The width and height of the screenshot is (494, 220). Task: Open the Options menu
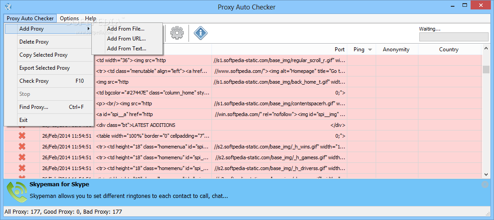point(69,18)
